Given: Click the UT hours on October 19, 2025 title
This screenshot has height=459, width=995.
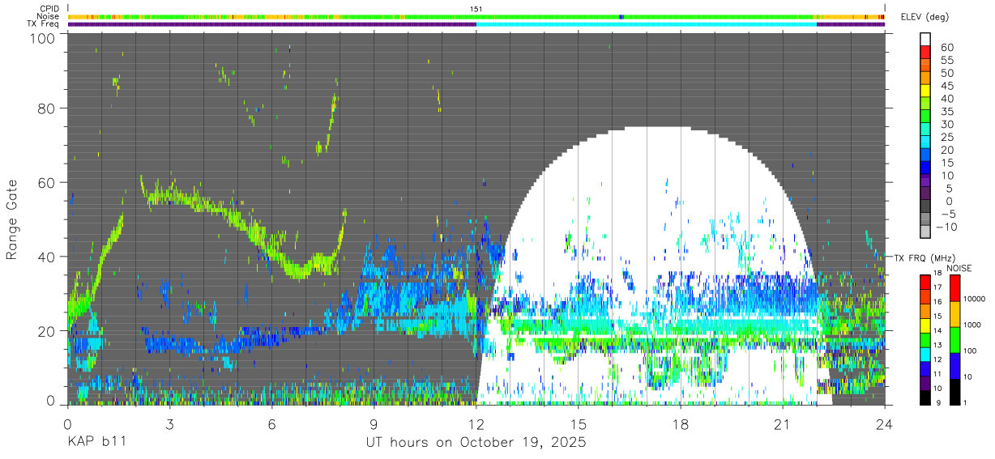Looking at the screenshot, I should coord(476,443).
